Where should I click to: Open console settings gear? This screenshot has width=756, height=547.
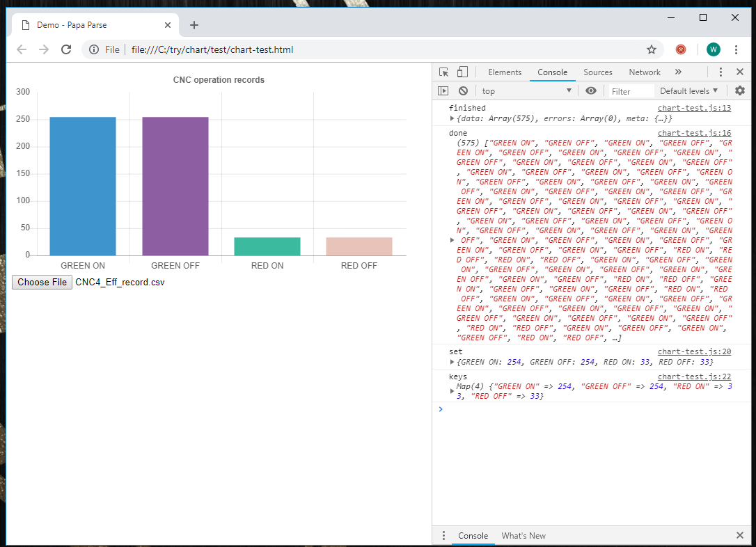click(x=739, y=90)
